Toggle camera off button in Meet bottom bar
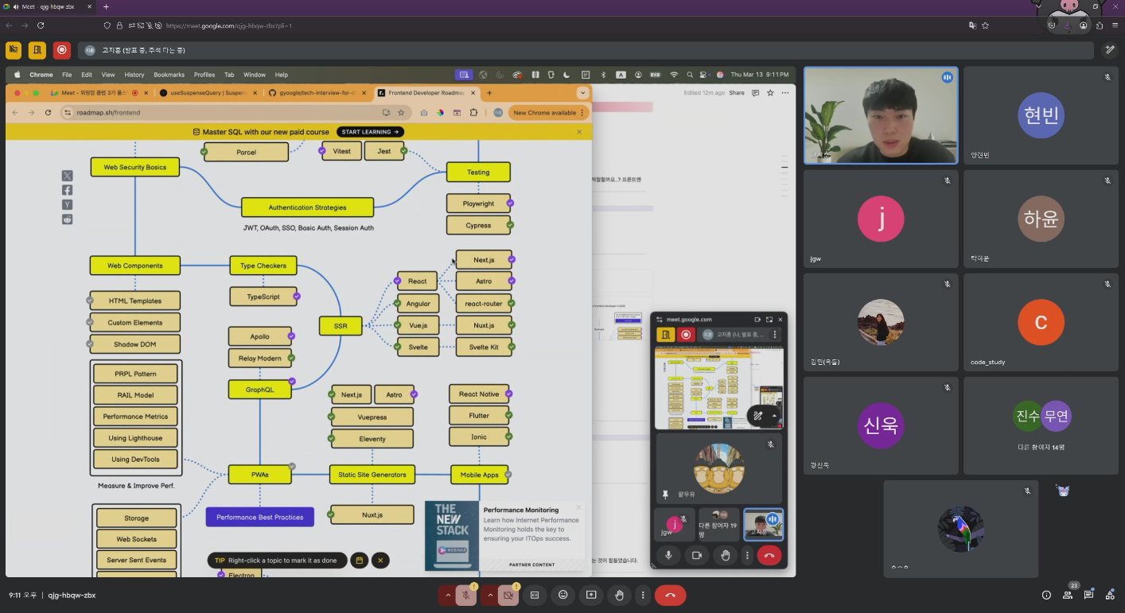1125x613 pixels. 508,595
